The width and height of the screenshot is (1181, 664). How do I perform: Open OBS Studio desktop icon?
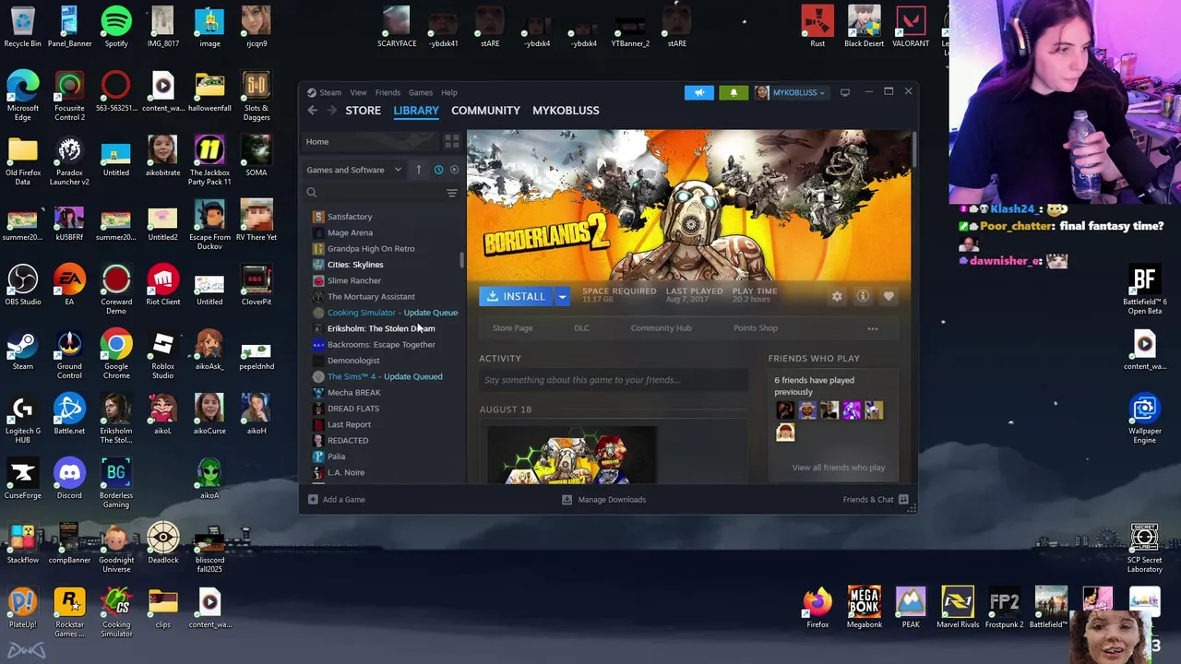[22, 285]
